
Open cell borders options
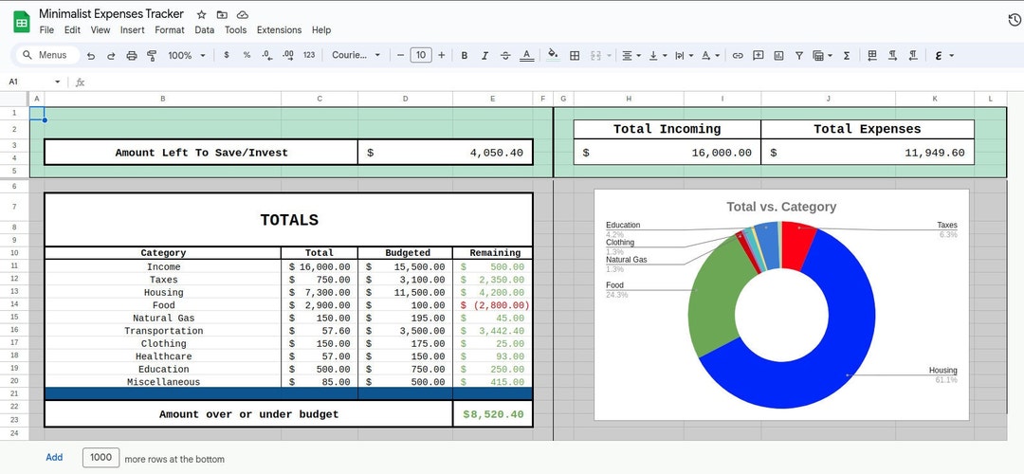click(x=575, y=56)
